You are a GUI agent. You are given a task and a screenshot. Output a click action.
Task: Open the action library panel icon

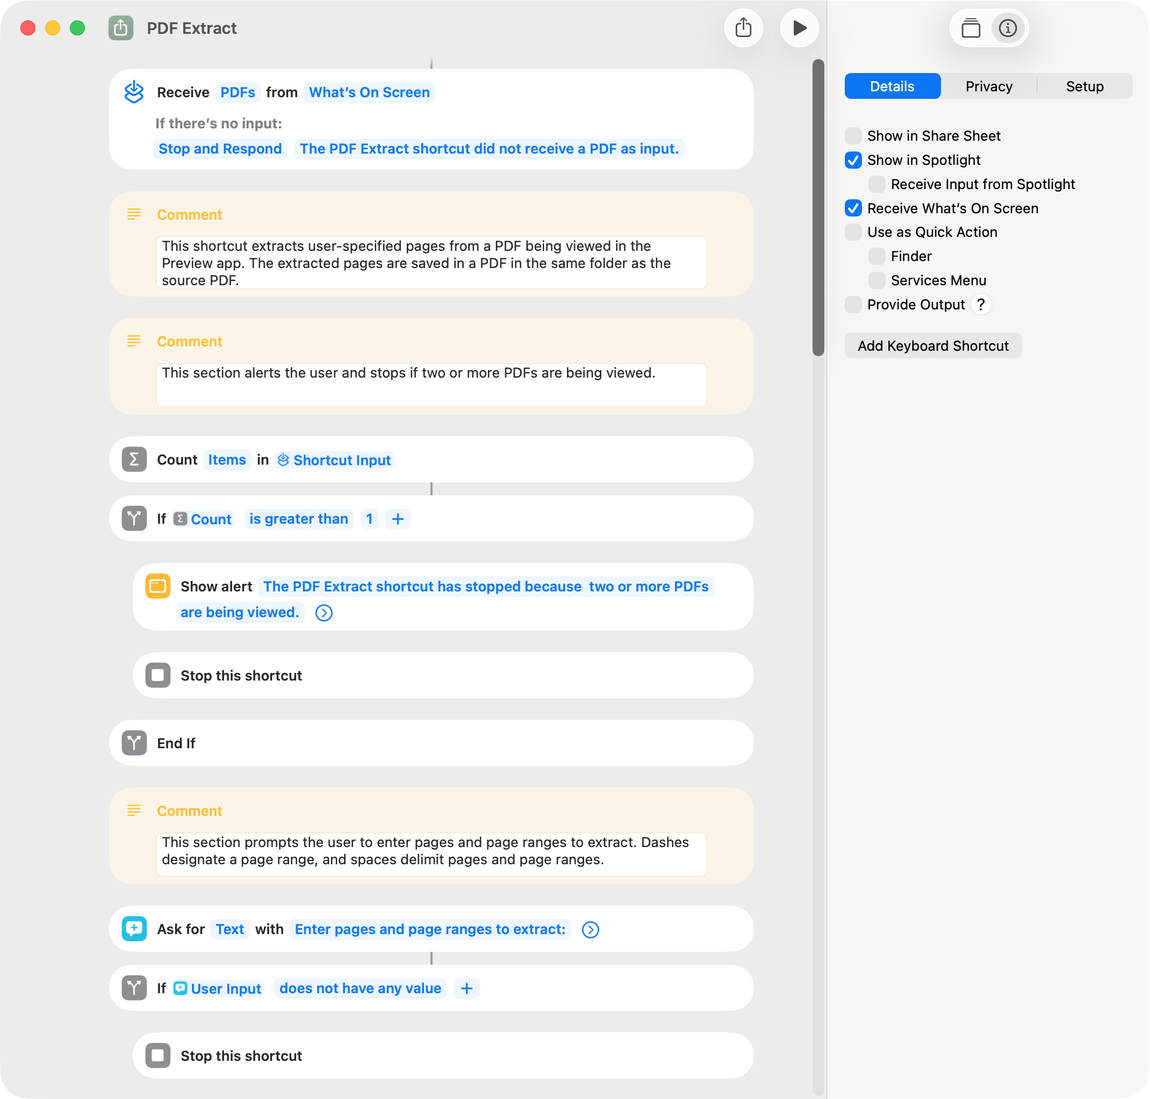[971, 27]
